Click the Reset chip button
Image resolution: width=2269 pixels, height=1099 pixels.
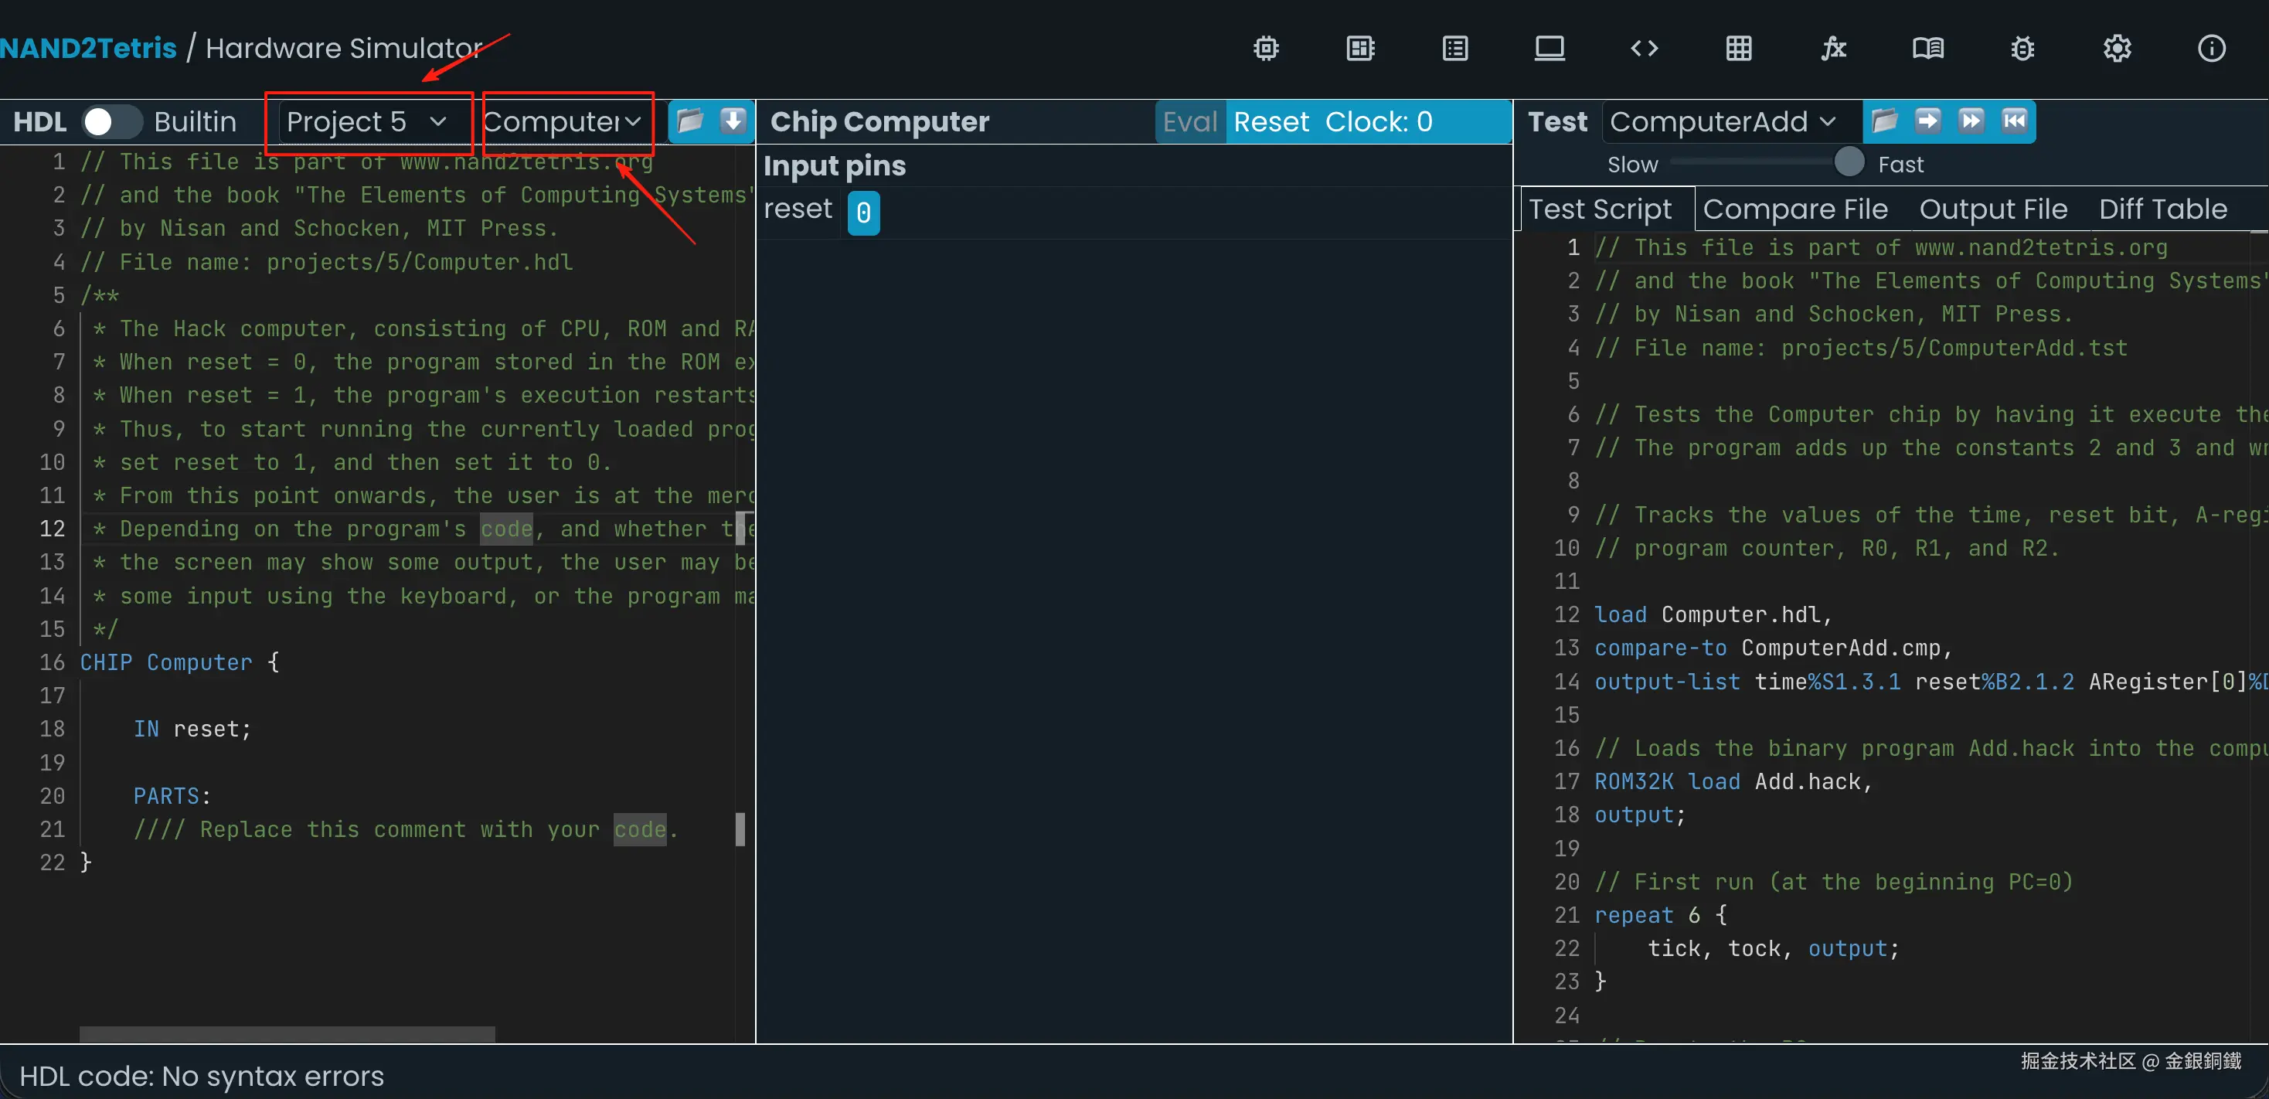[x=1271, y=121]
